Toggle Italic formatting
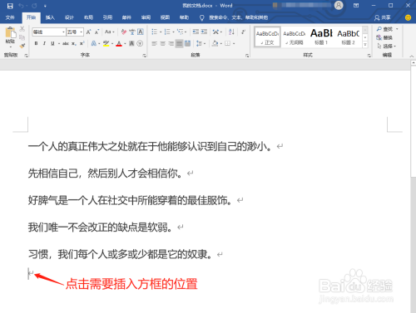Image resolution: width=416 pixels, height=313 pixels. click(x=44, y=43)
